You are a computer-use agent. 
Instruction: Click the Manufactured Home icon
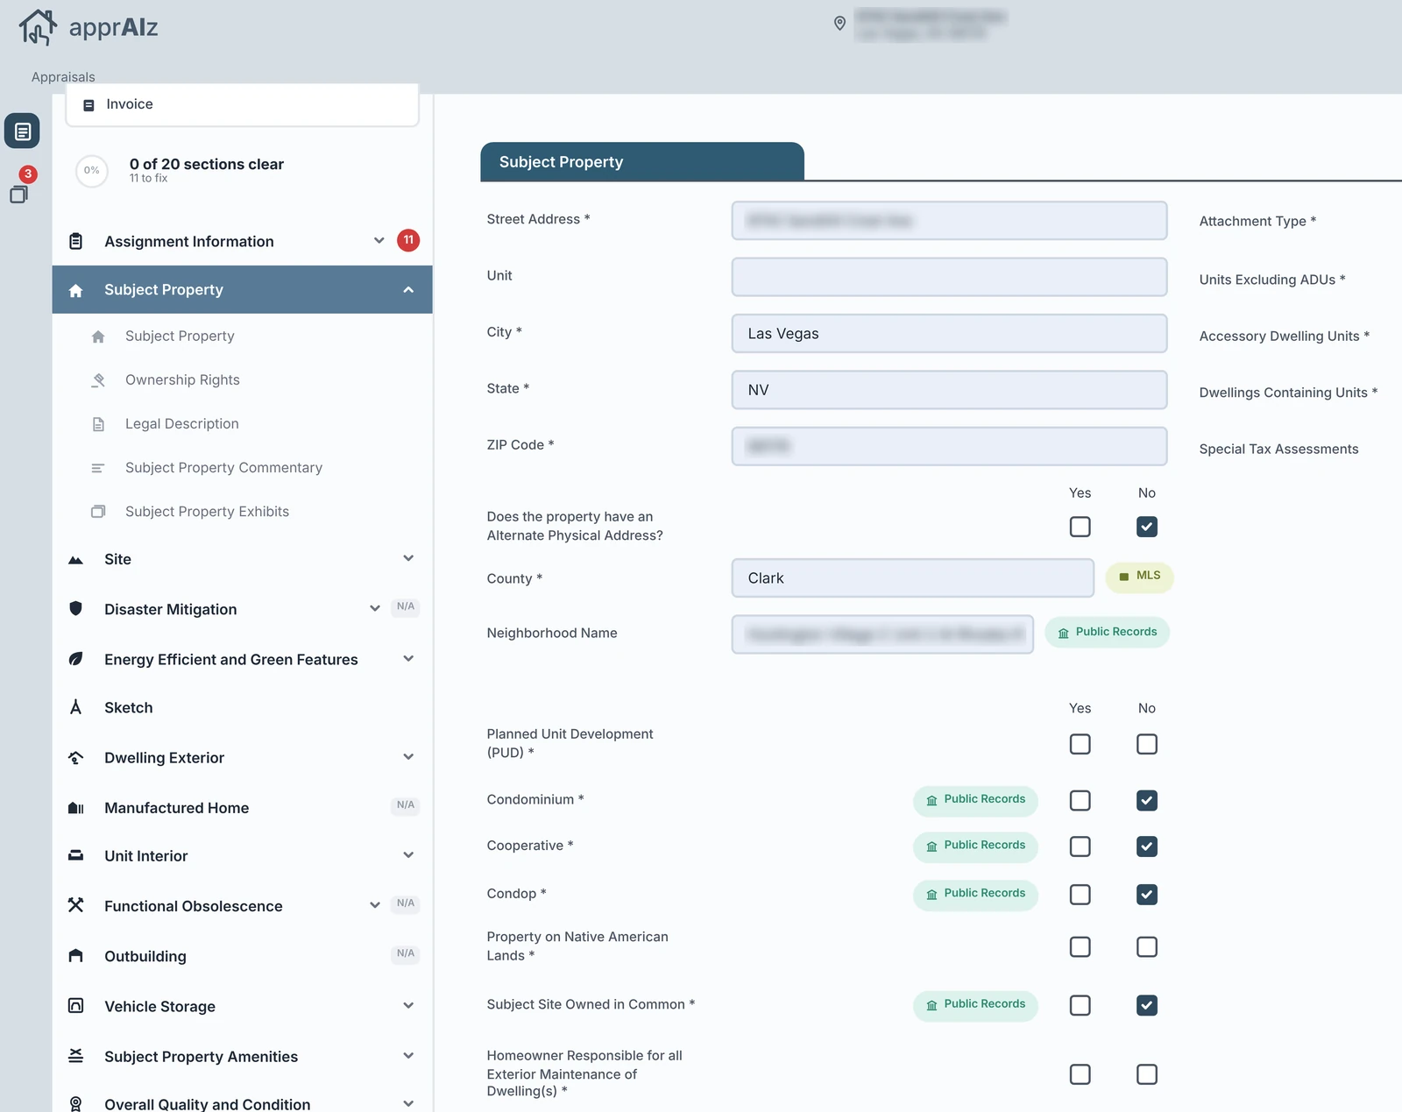(x=76, y=808)
